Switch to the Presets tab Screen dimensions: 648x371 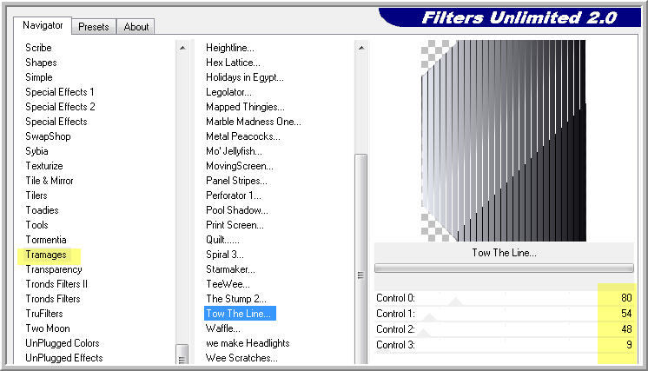[x=94, y=27]
